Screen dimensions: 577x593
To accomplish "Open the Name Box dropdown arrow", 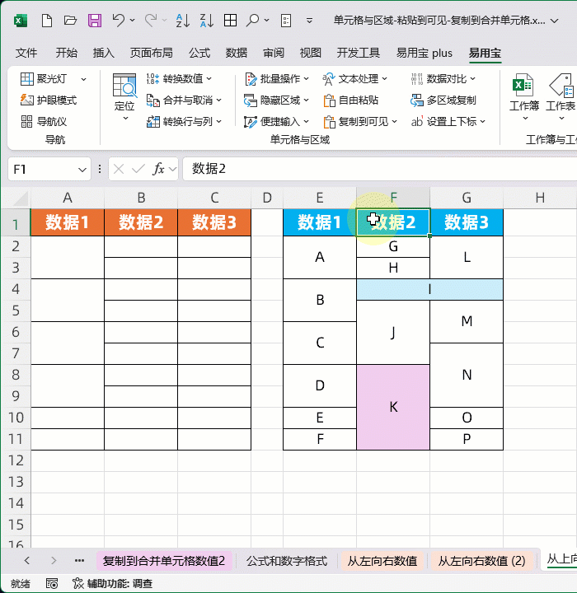I will pyautogui.click(x=82, y=170).
